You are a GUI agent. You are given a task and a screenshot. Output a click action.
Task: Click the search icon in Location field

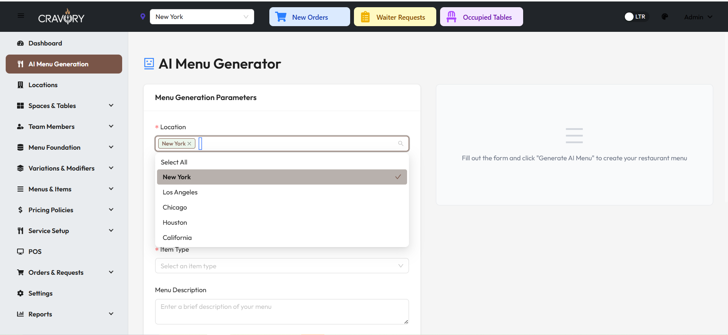point(401,144)
